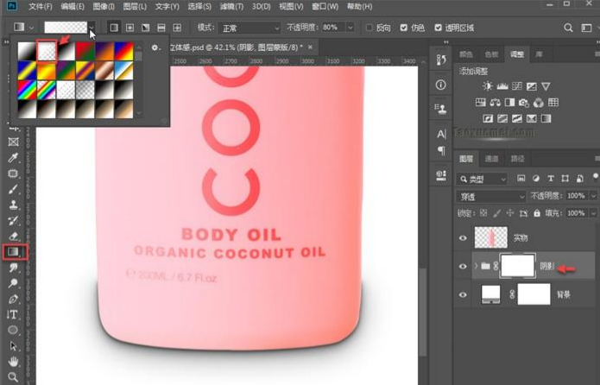Select the Eyedropper tool
Image resolution: width=600 pixels, height=385 pixels.
(x=14, y=158)
